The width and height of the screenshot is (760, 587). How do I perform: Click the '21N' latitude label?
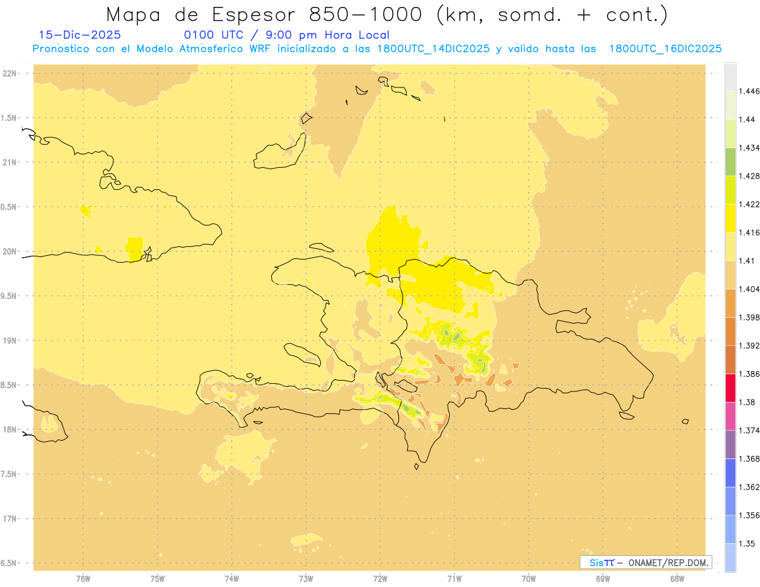pyautogui.click(x=10, y=163)
